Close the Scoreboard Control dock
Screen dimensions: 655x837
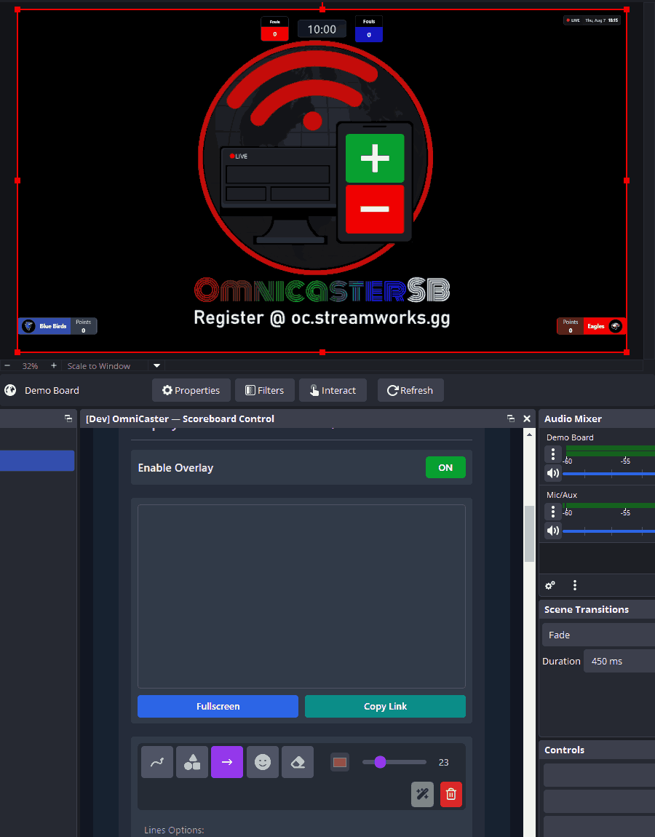click(x=527, y=418)
